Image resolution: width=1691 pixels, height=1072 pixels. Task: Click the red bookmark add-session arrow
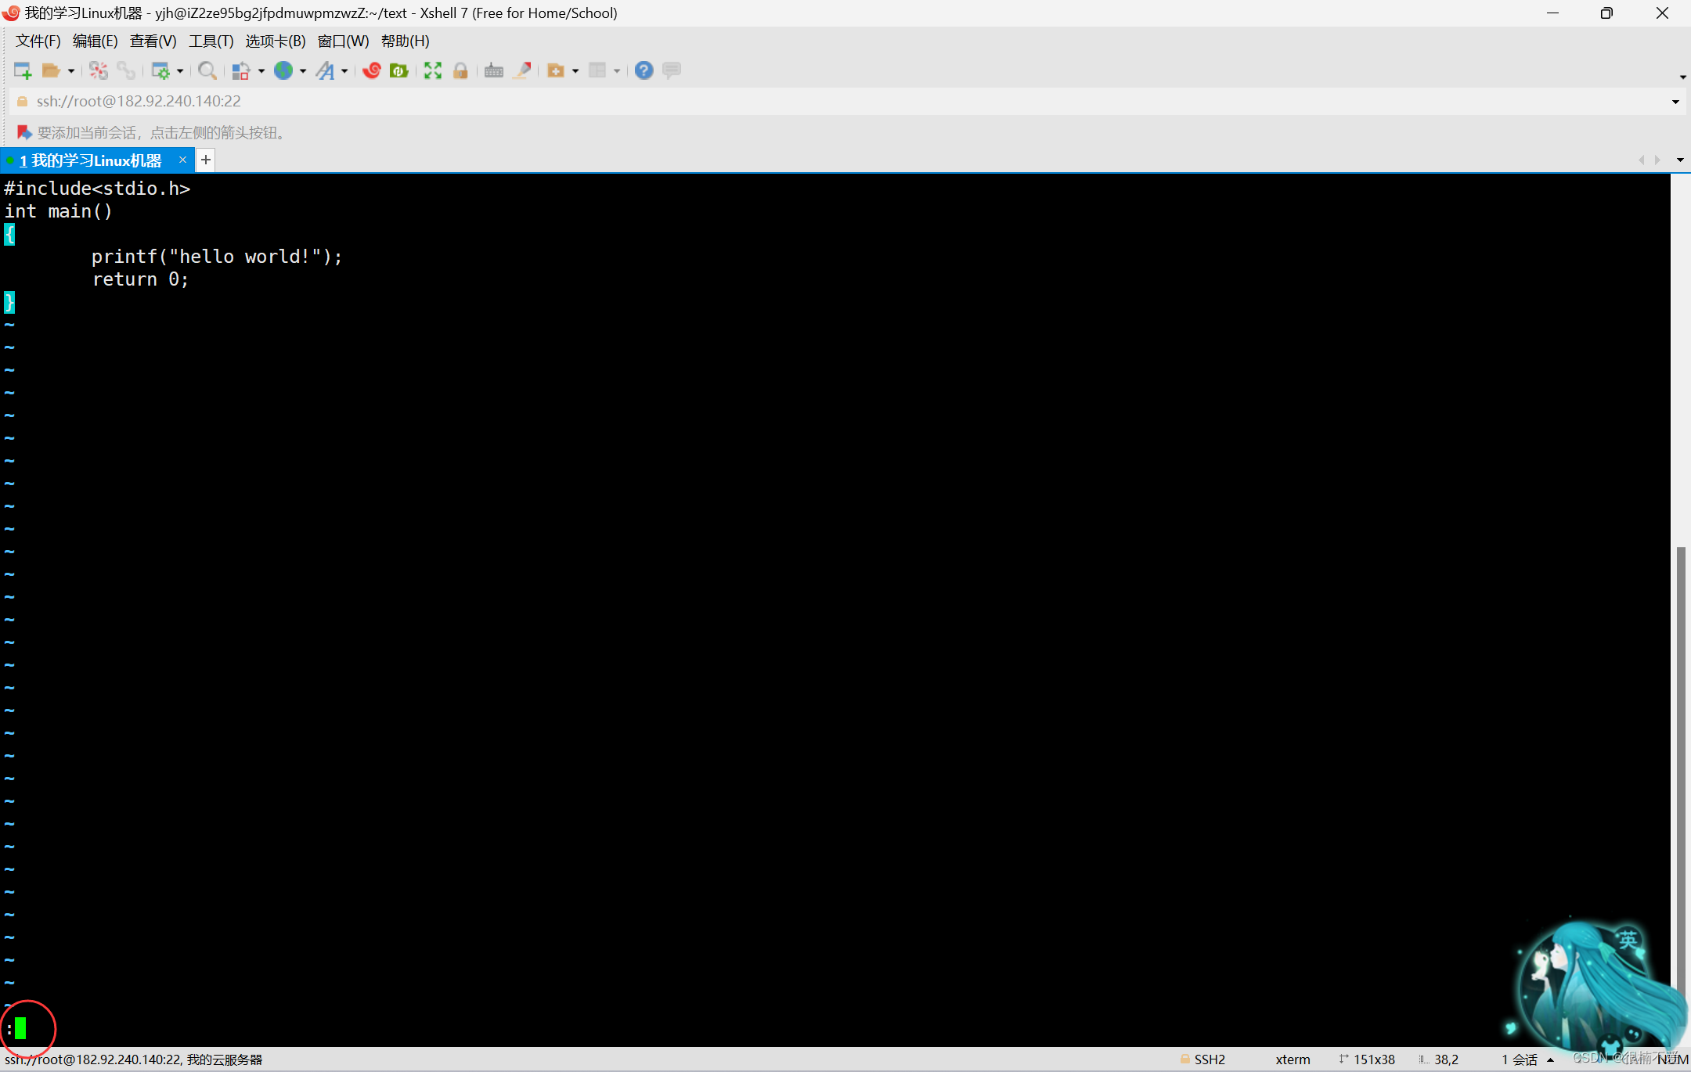(23, 133)
